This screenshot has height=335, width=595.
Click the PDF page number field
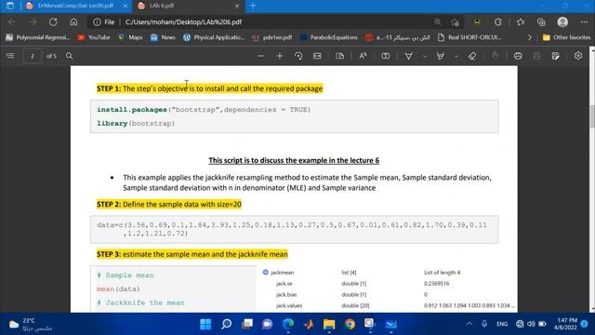[x=33, y=56]
